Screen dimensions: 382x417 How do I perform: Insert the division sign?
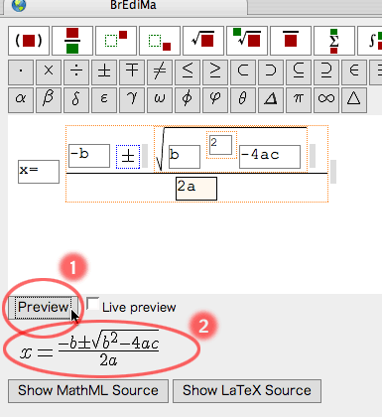coord(76,71)
